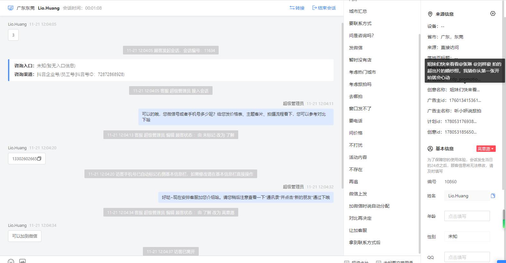This screenshot has width=506, height=263.
Task: Click the 计划id 178053176938 value
Action: (x=461, y=121)
